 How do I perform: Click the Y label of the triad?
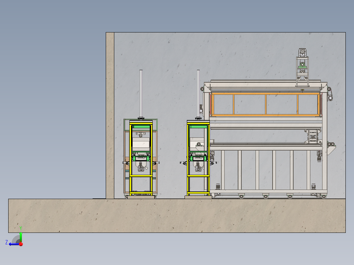coord(21,228)
